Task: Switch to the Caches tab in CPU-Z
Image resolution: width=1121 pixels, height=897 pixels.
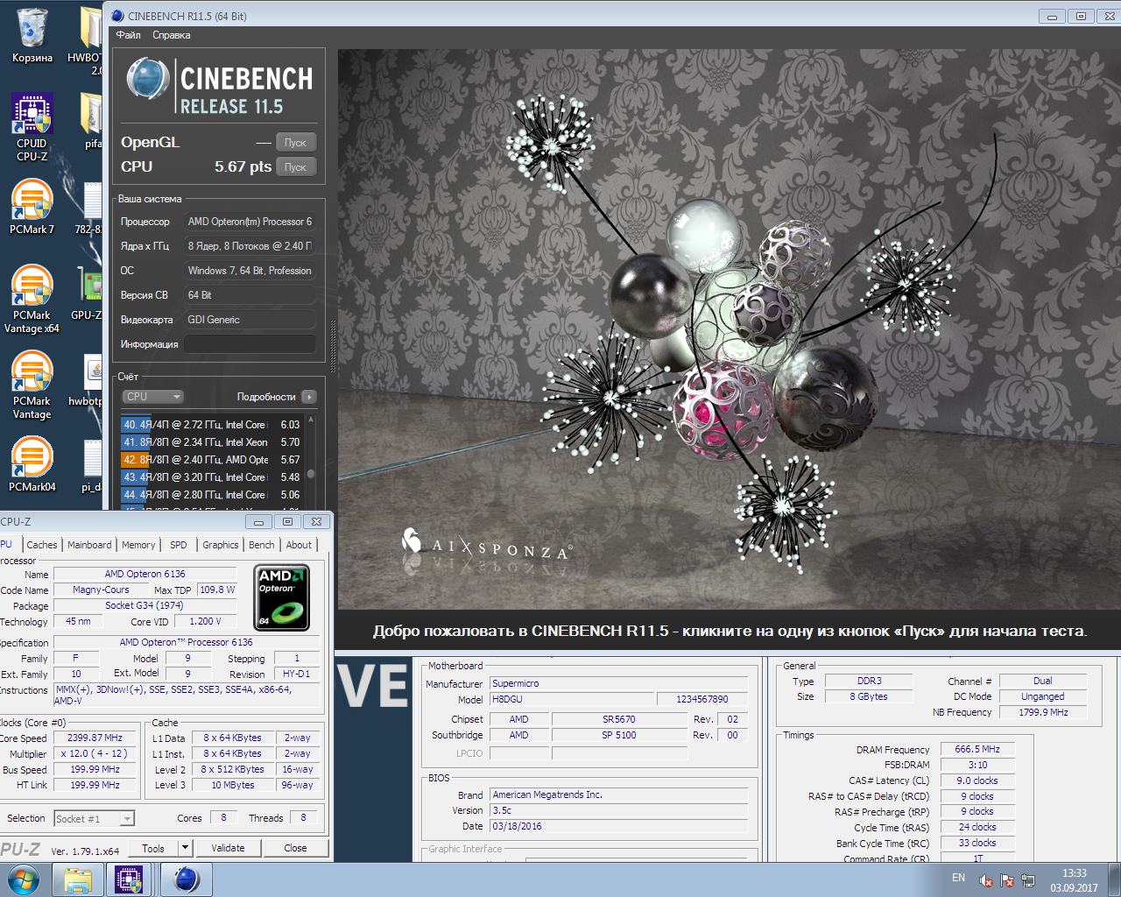Action: point(42,545)
